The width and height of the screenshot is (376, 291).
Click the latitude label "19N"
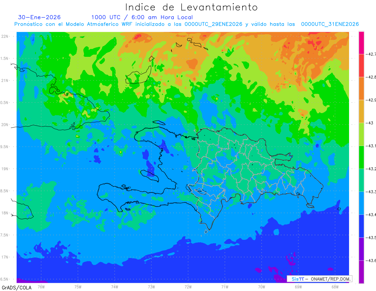(5, 169)
